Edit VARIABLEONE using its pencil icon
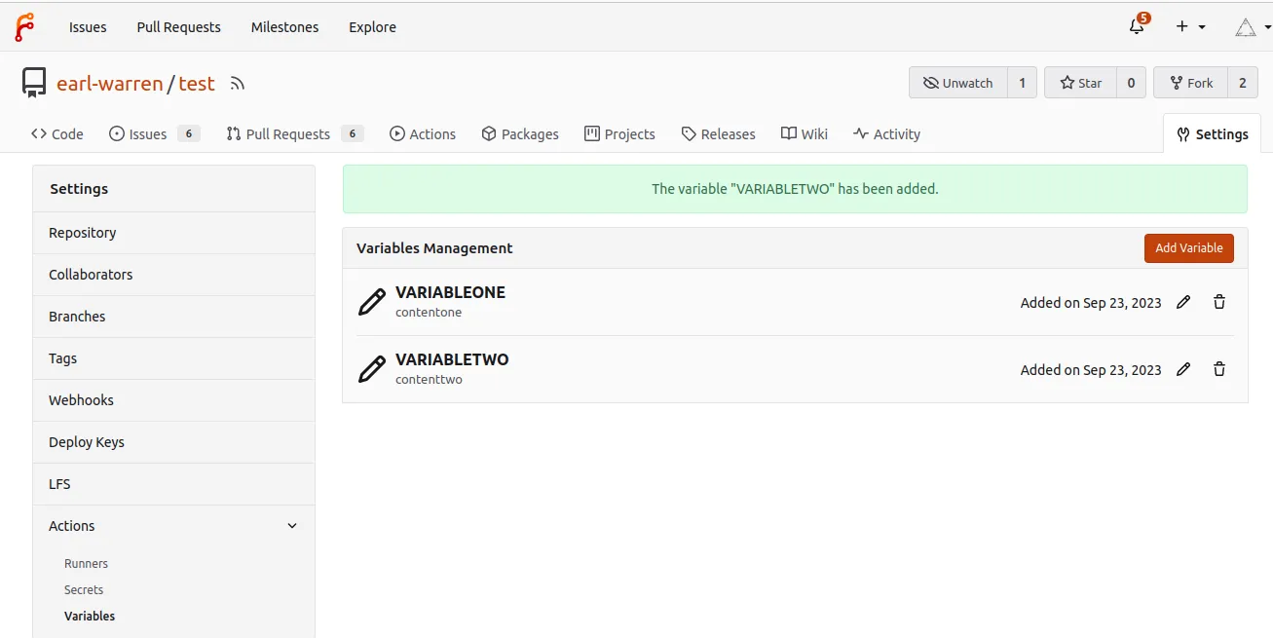The width and height of the screenshot is (1273, 638). [1182, 302]
